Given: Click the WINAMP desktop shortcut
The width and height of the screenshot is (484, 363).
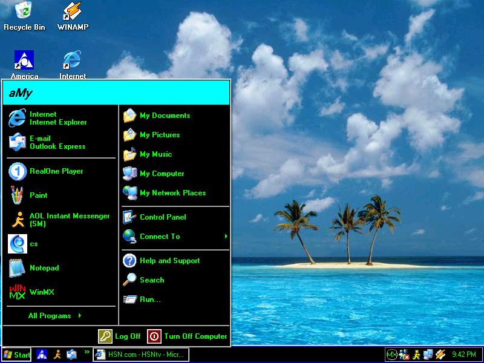Looking at the screenshot, I should [x=73, y=16].
